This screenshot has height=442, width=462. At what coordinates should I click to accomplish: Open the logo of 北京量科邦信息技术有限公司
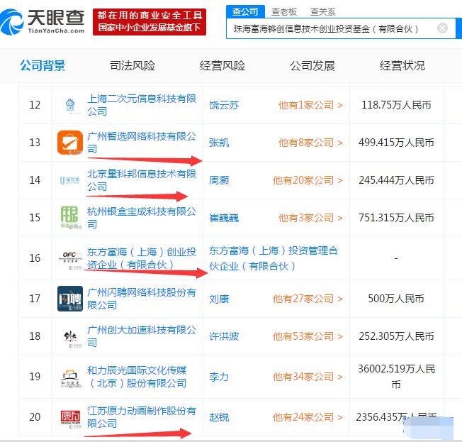click(70, 180)
